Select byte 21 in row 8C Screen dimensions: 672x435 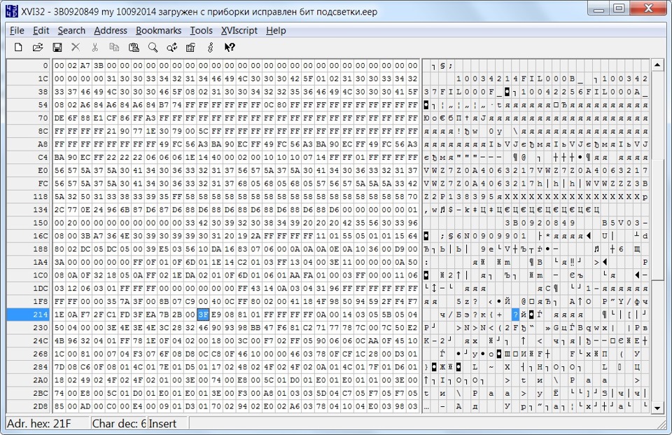tap(111, 131)
